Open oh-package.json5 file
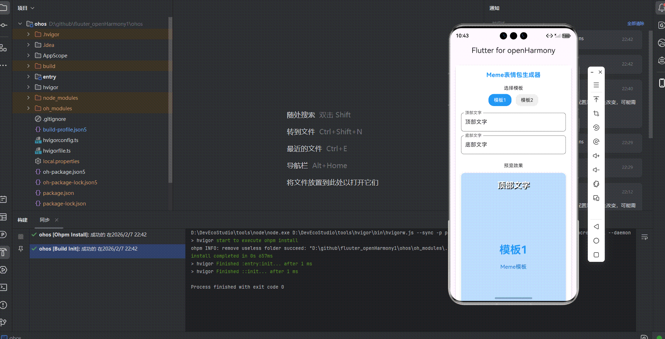665x339 pixels. click(x=64, y=172)
